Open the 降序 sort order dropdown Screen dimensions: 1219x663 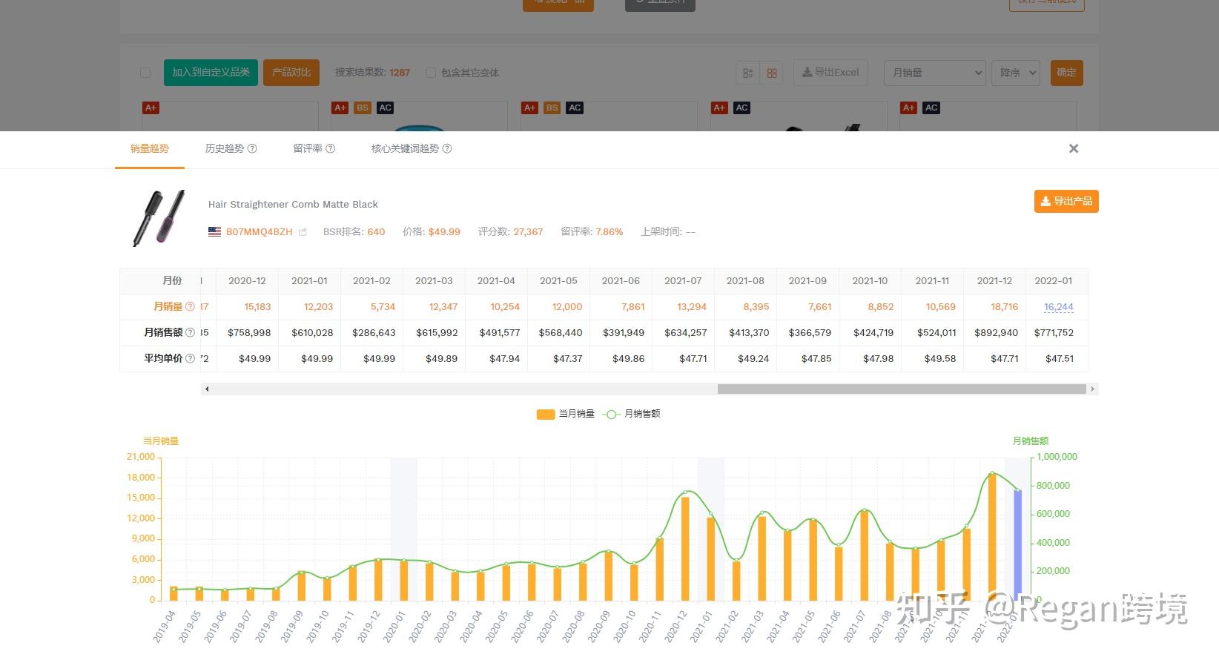(1016, 73)
